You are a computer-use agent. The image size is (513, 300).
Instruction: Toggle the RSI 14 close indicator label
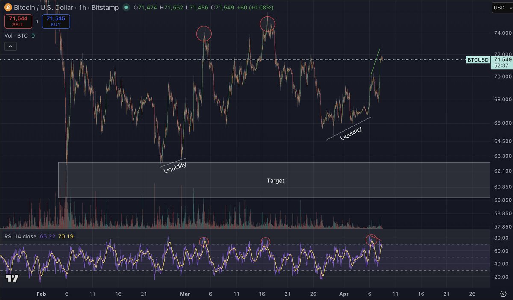click(20, 236)
